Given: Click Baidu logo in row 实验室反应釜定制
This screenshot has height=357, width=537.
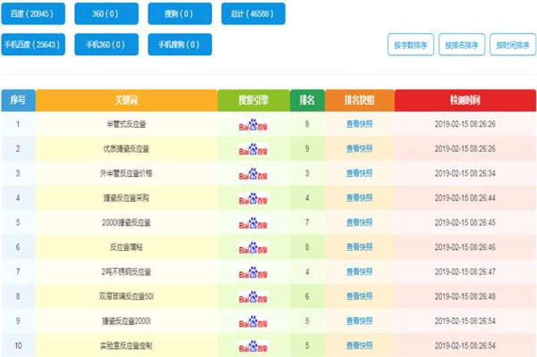Looking at the screenshot, I should 253,346.
